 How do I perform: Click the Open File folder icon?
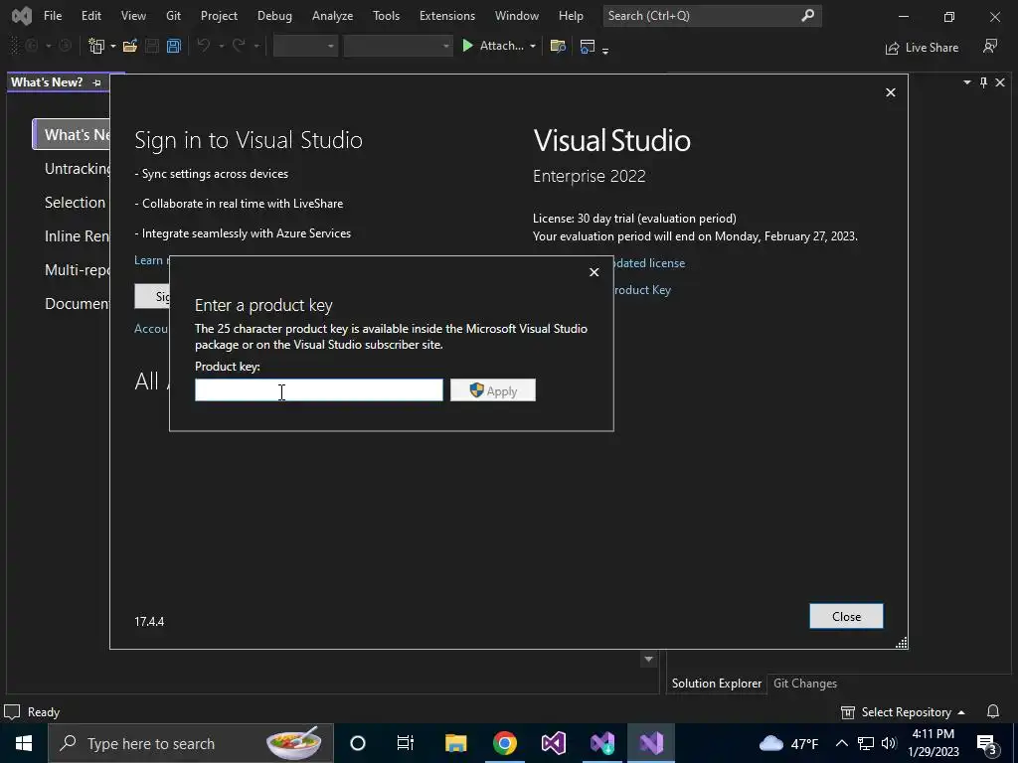[130, 46]
